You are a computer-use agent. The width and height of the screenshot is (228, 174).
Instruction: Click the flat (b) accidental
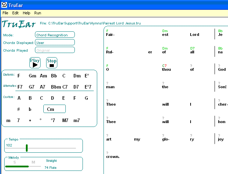pos(30,109)
